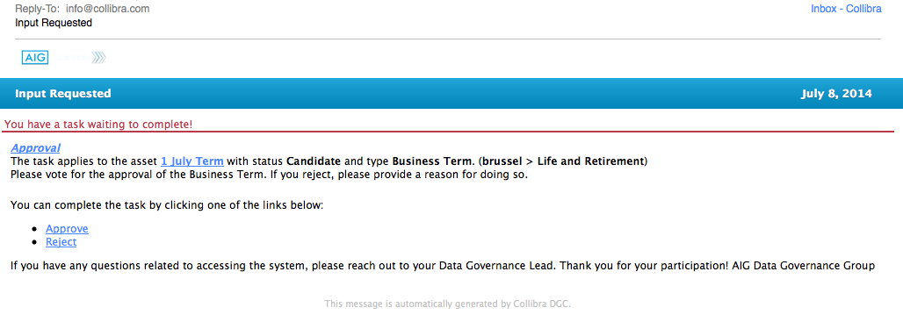Viewport: 903px width, 329px height.
Task: Click the AIG logo
Action: coord(34,57)
